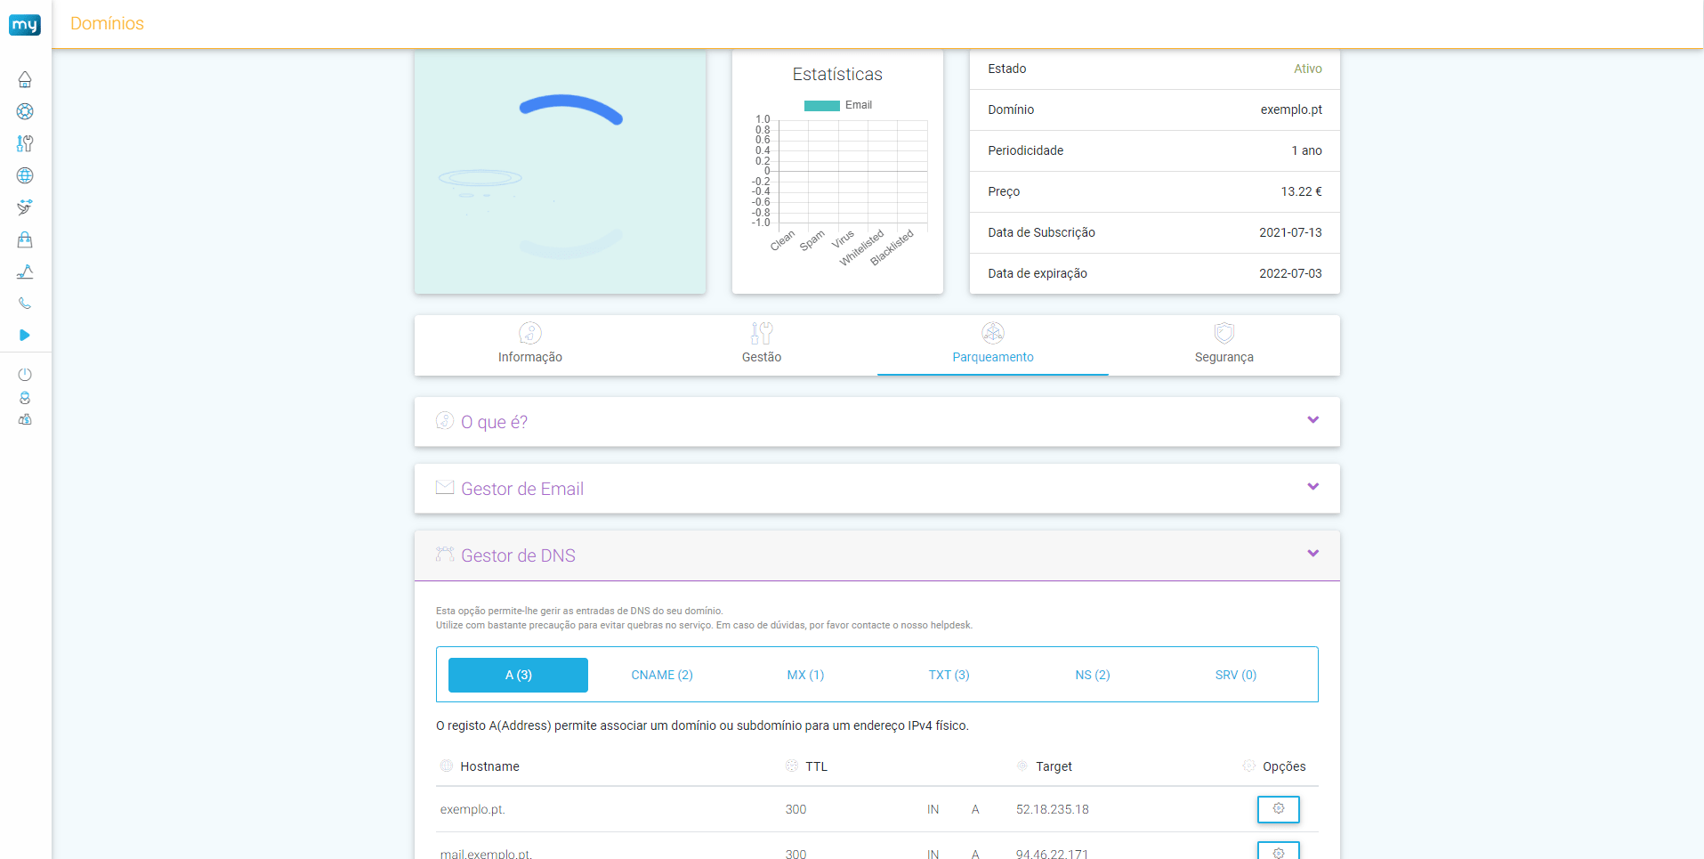
Task: Open the lifebuoy support icon
Action: (x=25, y=112)
